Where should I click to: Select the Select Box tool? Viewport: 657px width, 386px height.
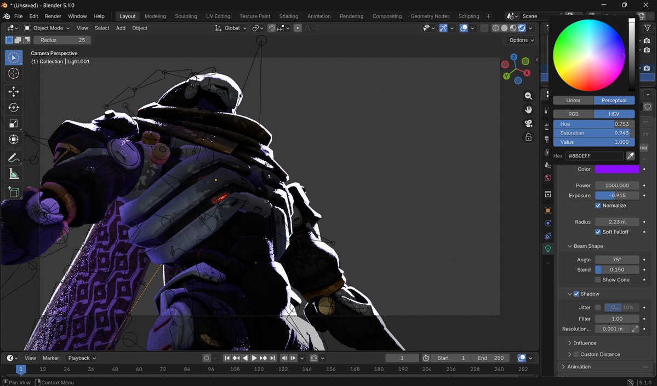[14, 57]
